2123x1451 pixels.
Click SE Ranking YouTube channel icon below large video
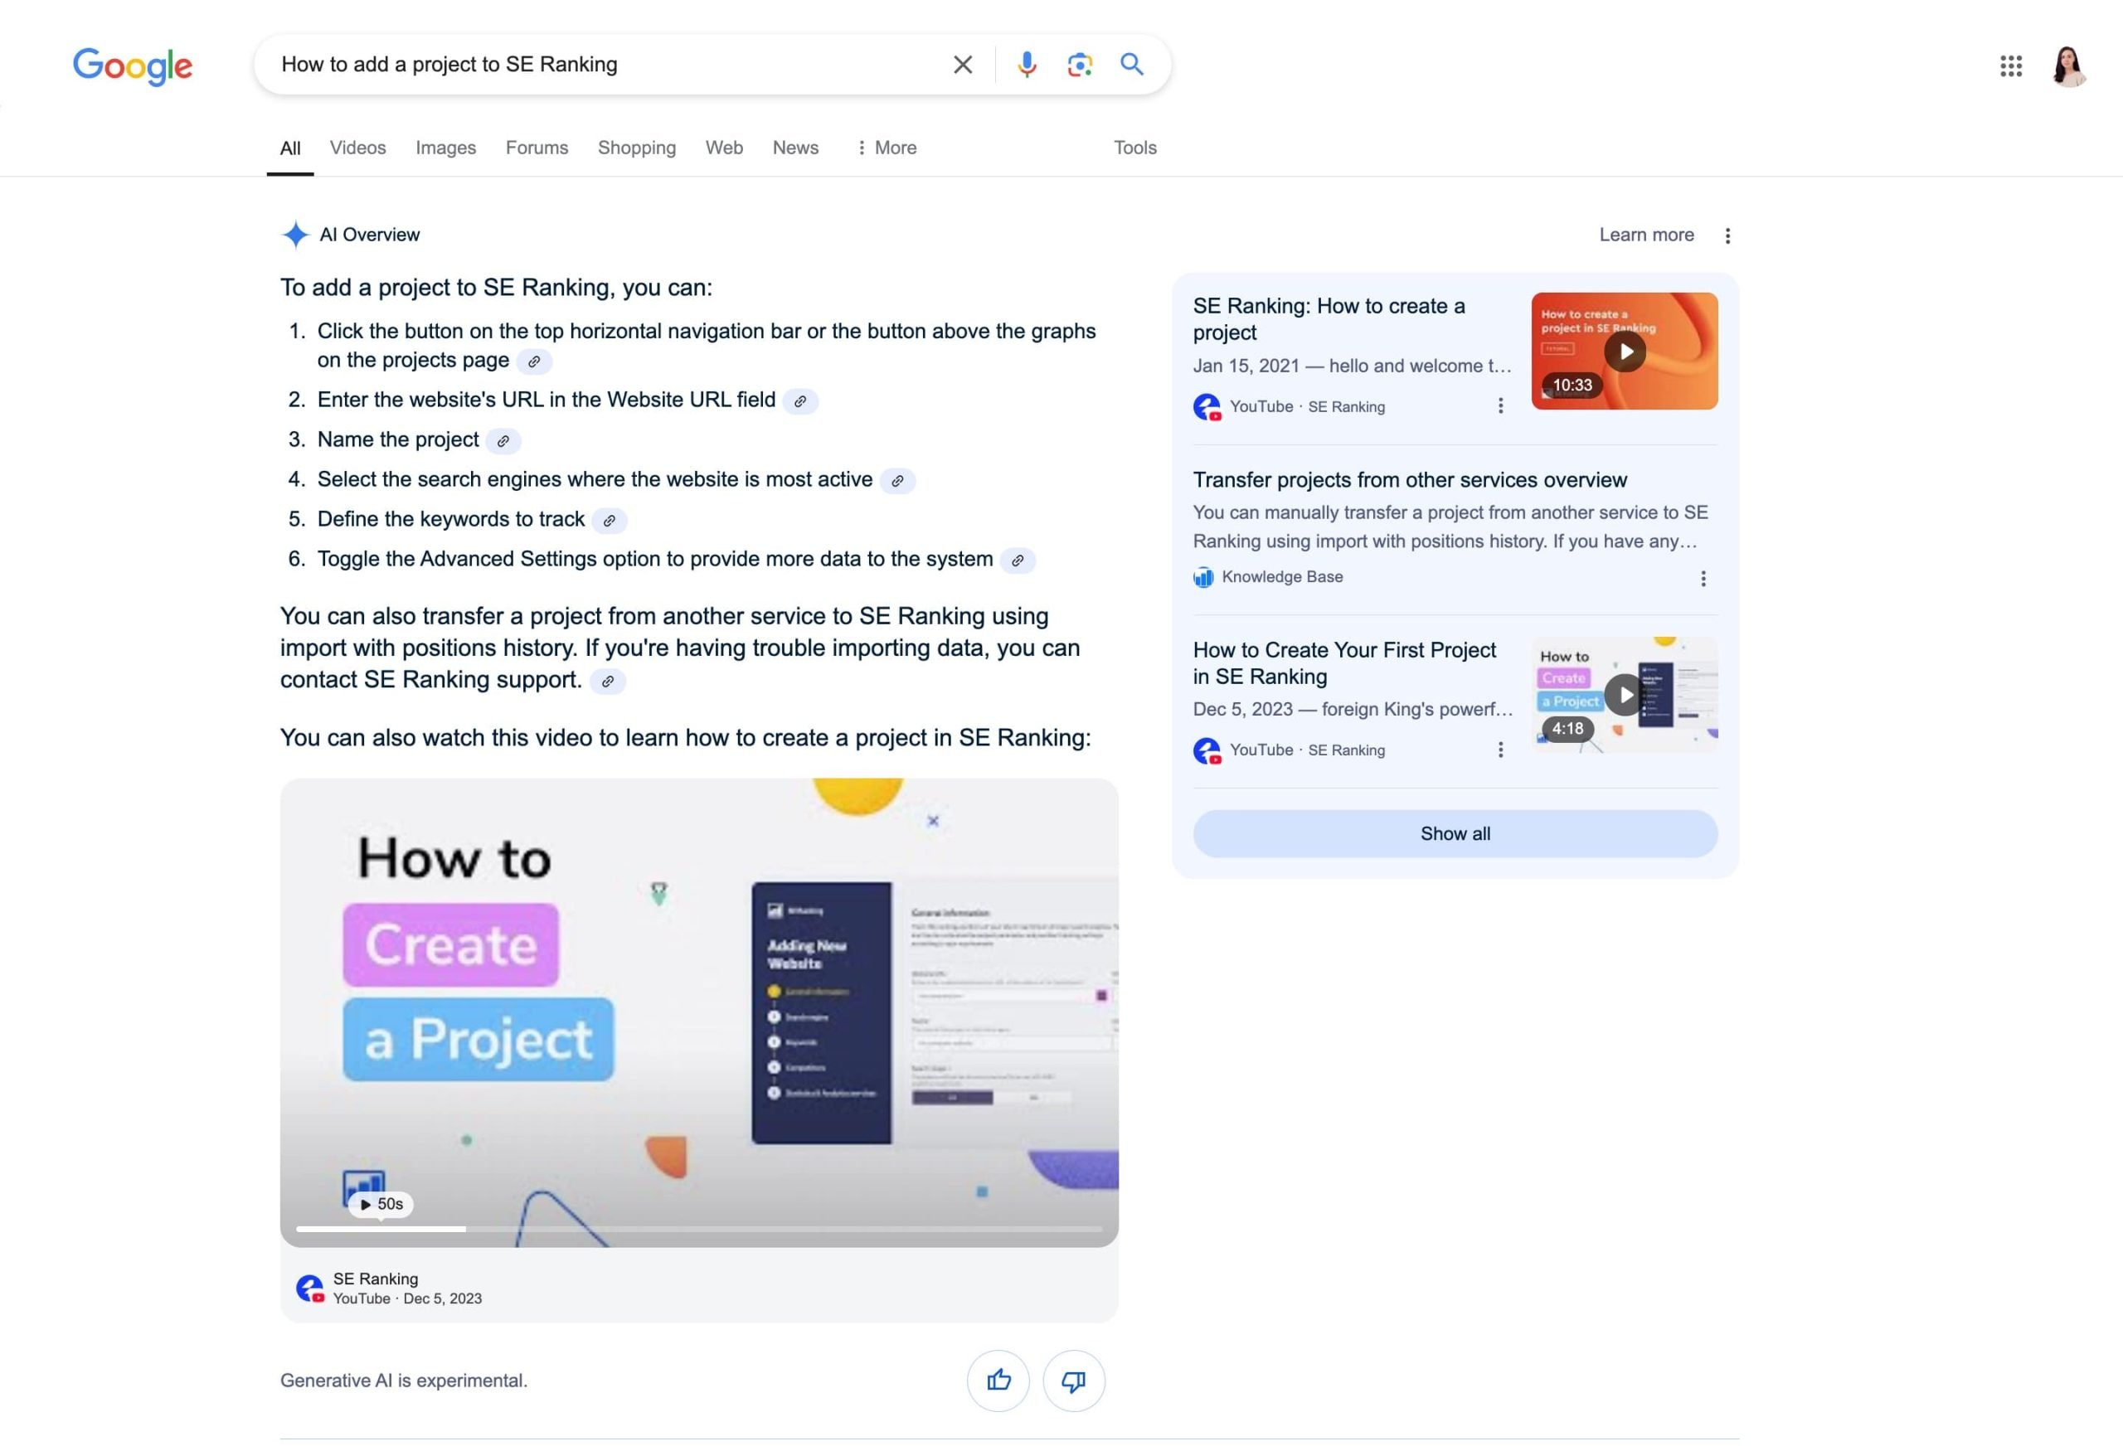(x=311, y=1288)
